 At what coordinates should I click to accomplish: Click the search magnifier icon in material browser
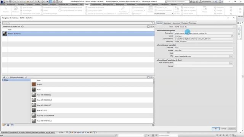[152, 23]
